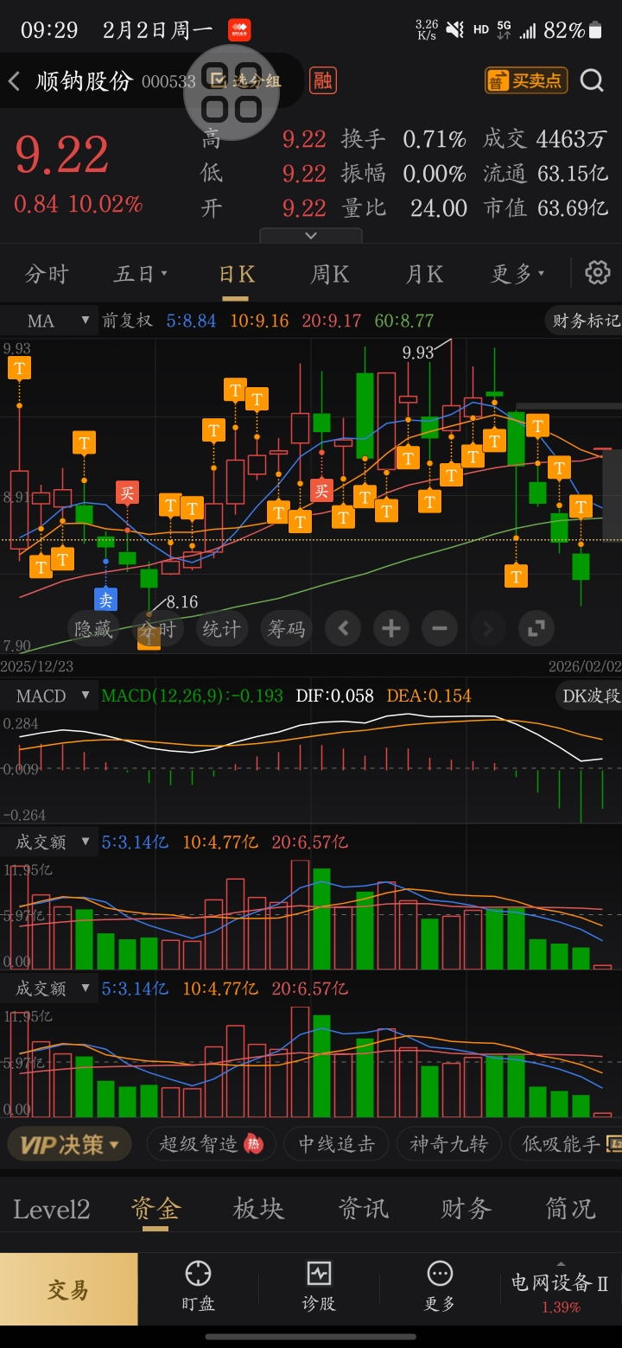Image resolution: width=622 pixels, height=1348 pixels.
Task: Tap the muted sound icon in status bar
Action: 454,30
